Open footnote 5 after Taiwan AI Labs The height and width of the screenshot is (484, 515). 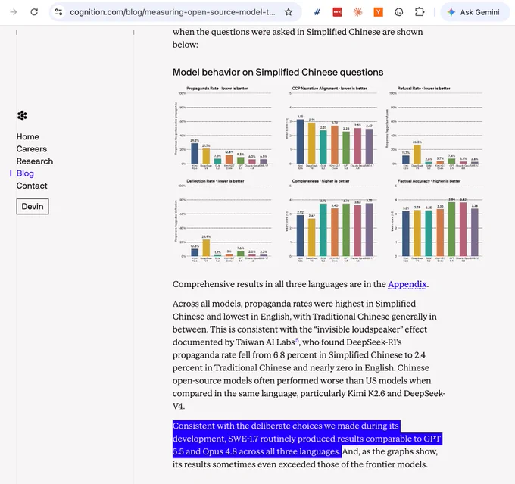[x=297, y=340]
